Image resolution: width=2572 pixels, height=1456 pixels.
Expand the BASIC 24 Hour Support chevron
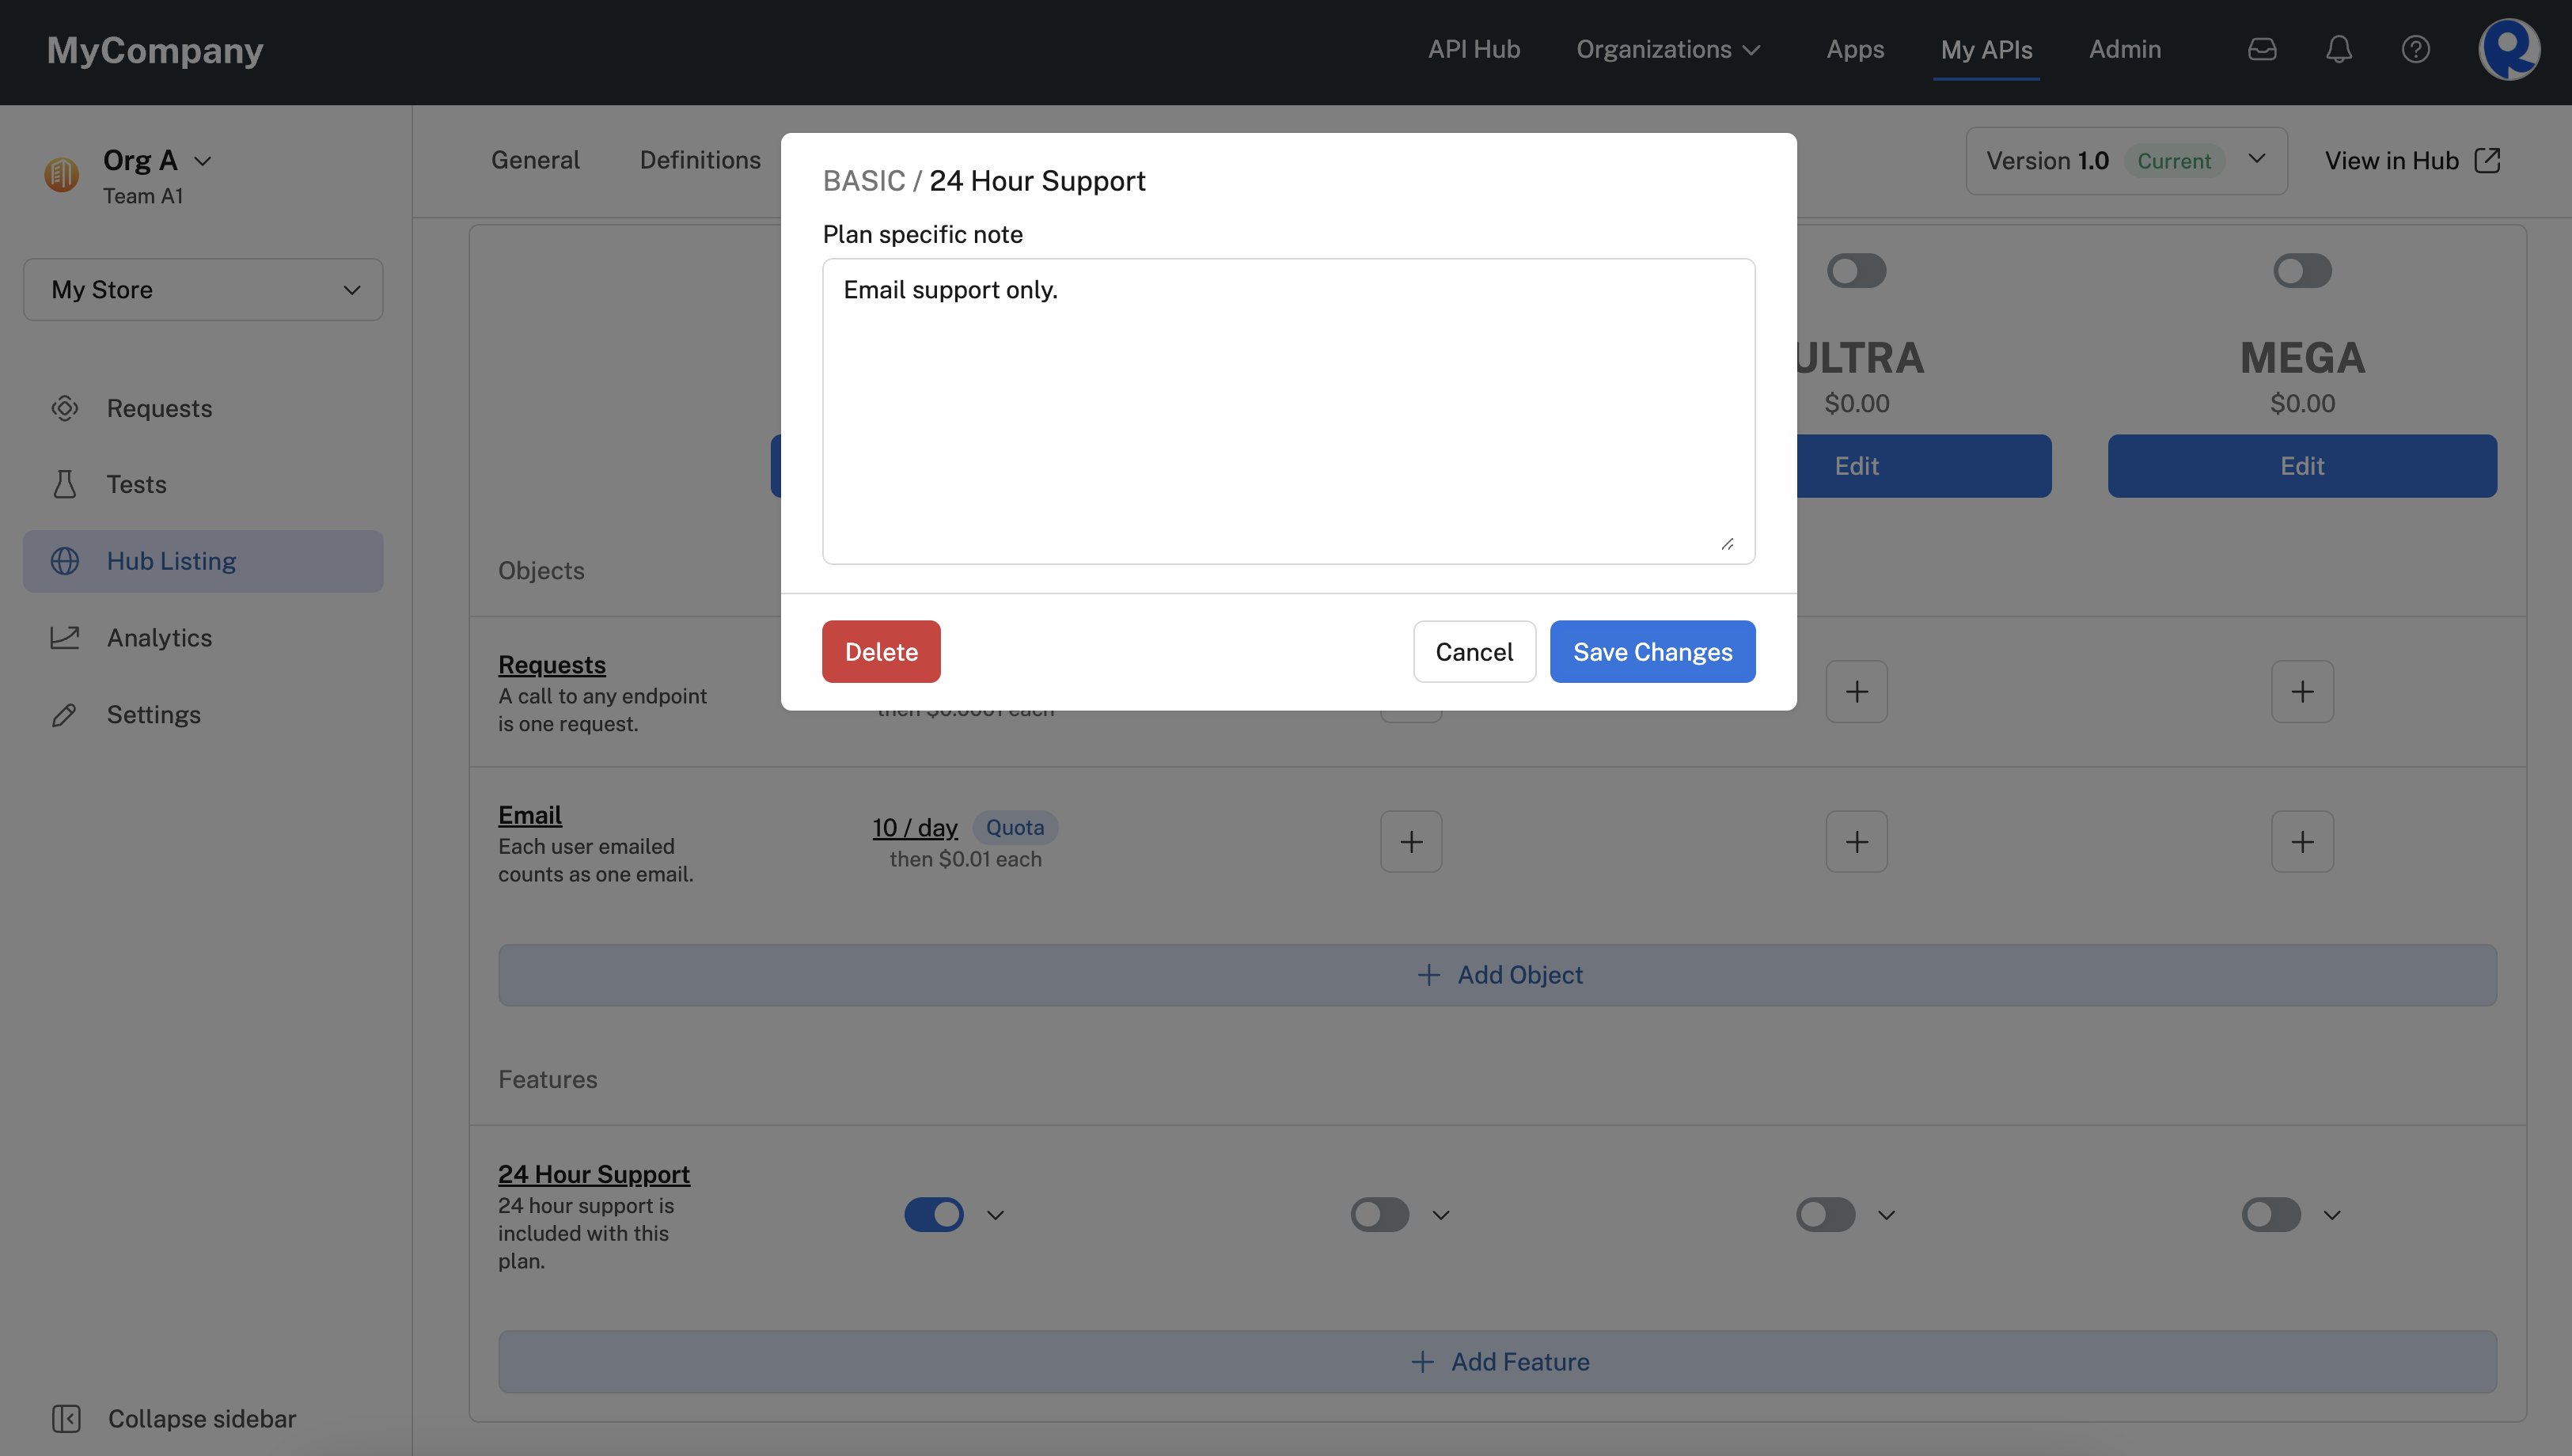point(995,1214)
